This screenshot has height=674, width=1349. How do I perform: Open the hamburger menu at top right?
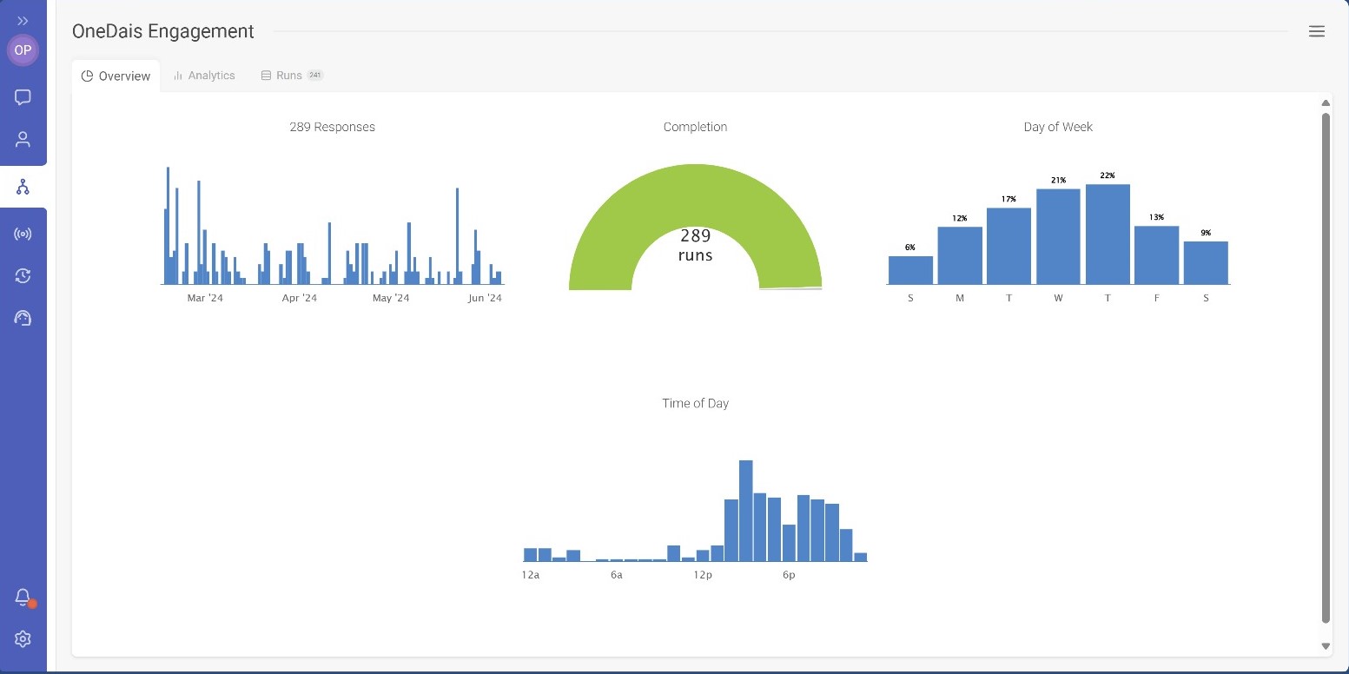coord(1317,31)
